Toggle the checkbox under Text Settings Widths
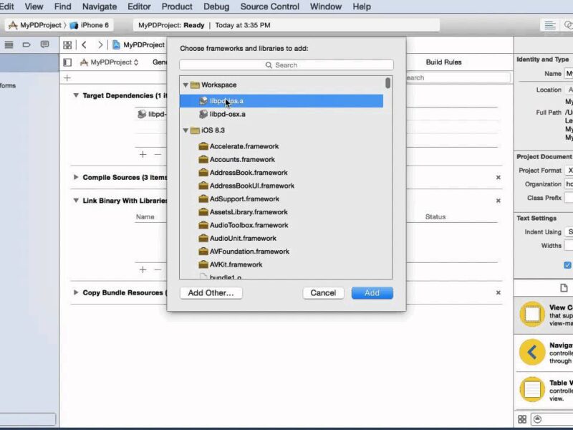Image resolution: width=573 pixels, height=430 pixels. click(568, 264)
